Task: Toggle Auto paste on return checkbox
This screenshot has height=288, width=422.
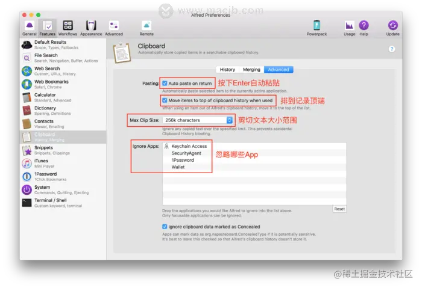Action: pyautogui.click(x=165, y=84)
